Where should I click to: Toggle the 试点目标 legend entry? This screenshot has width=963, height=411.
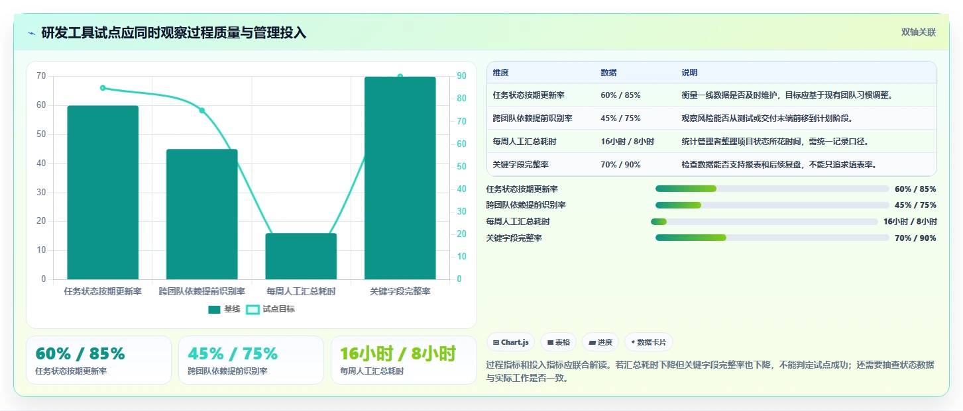click(270, 309)
